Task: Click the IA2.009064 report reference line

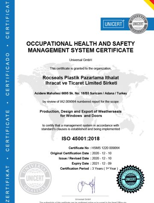Action: [80, 102]
